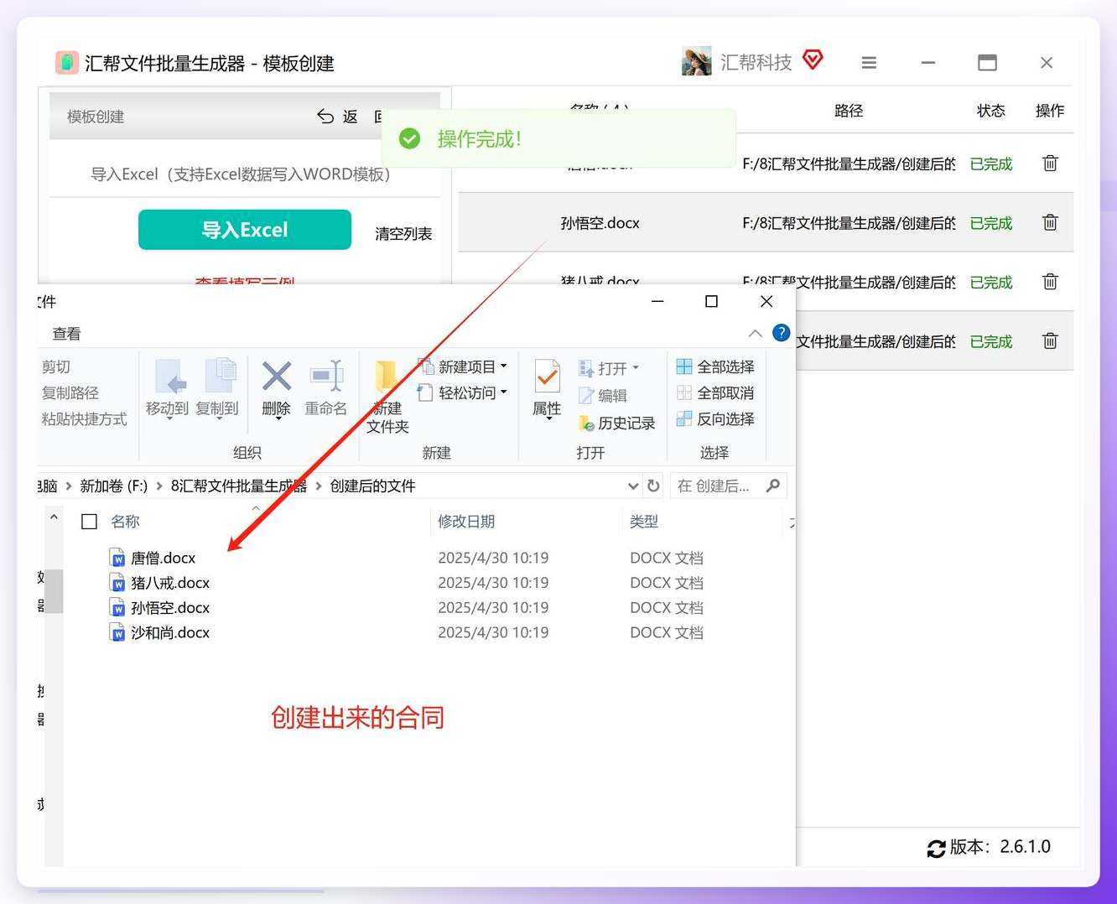This screenshot has width=1117, height=904.
Task: Click the 新建文件夹 folder icon
Action: coord(387,377)
